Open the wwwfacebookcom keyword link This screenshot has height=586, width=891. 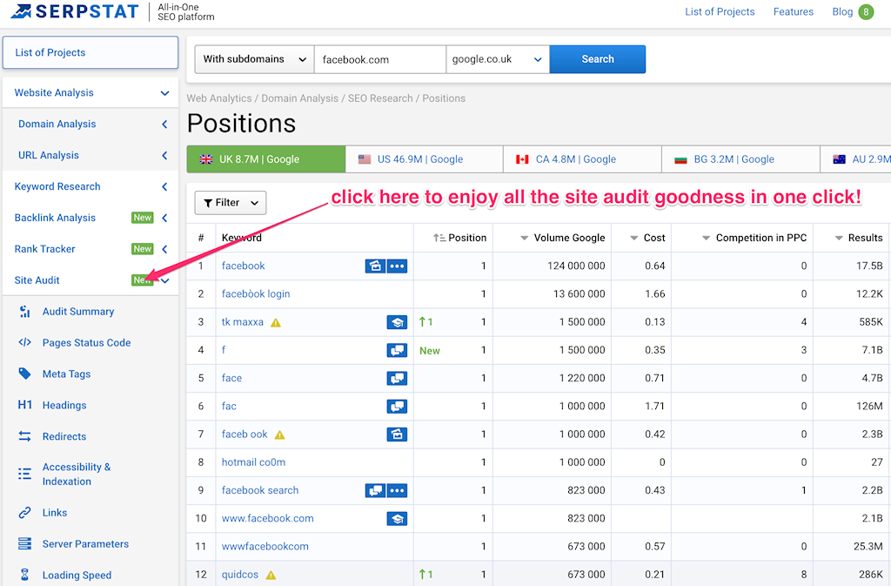(x=265, y=546)
